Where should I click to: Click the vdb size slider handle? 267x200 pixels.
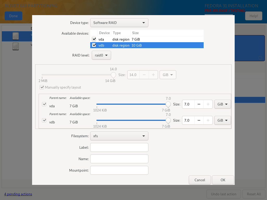(x=168, y=120)
